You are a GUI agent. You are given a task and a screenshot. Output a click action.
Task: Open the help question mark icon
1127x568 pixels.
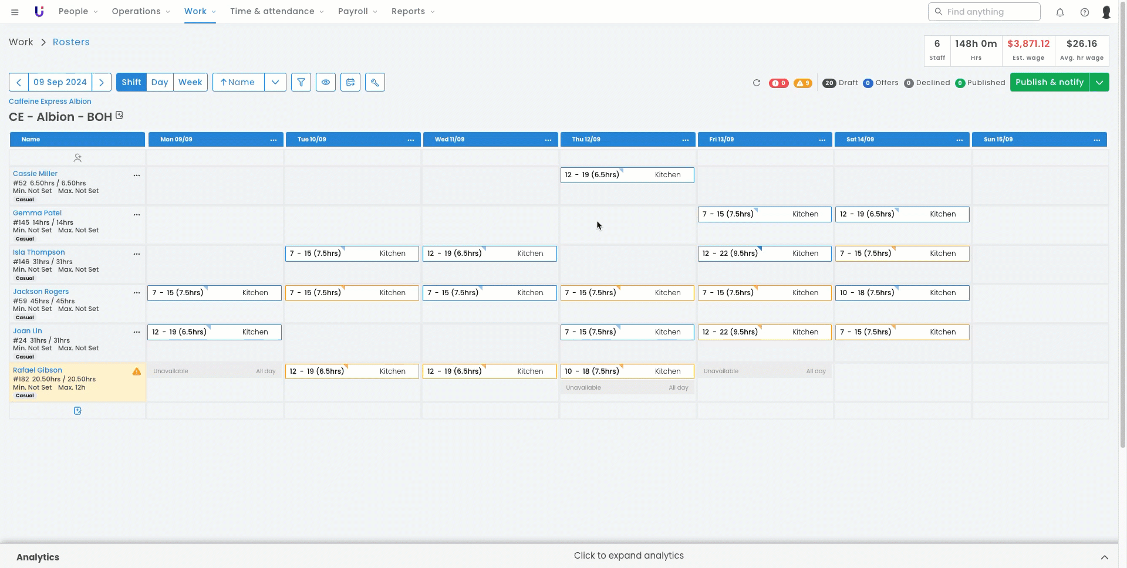(1085, 12)
